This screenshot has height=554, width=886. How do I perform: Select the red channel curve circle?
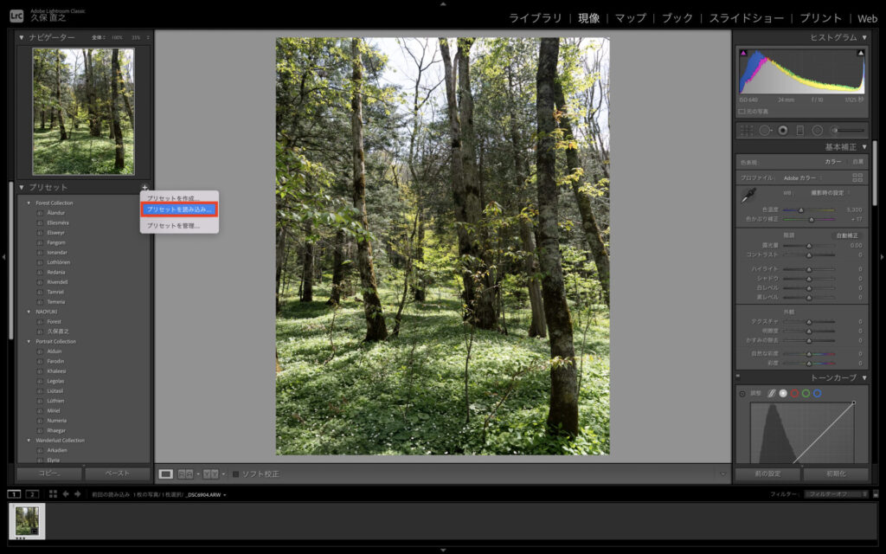click(x=794, y=394)
